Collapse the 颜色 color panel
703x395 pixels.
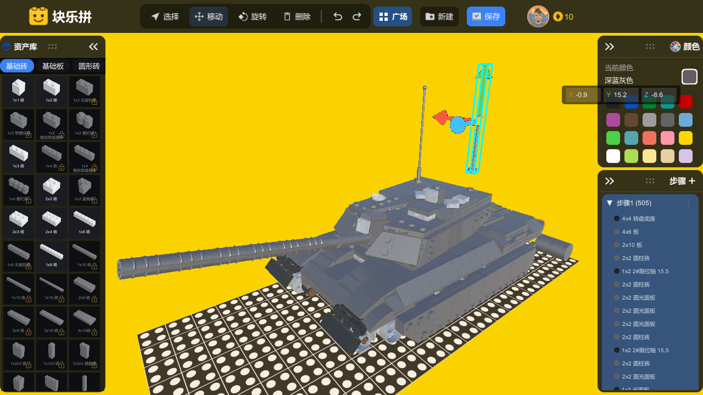tap(609, 47)
